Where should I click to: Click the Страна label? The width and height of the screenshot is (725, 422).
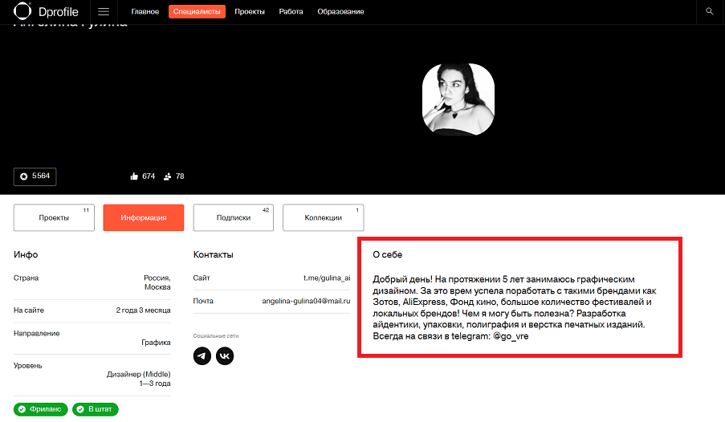pyautogui.click(x=26, y=278)
